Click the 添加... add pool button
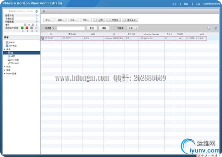The image size is (222, 157). point(49,20)
